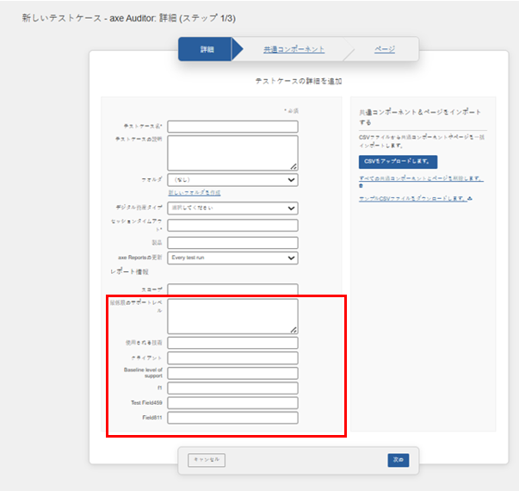Open the 新しいフォルダを作成 link

click(x=195, y=192)
